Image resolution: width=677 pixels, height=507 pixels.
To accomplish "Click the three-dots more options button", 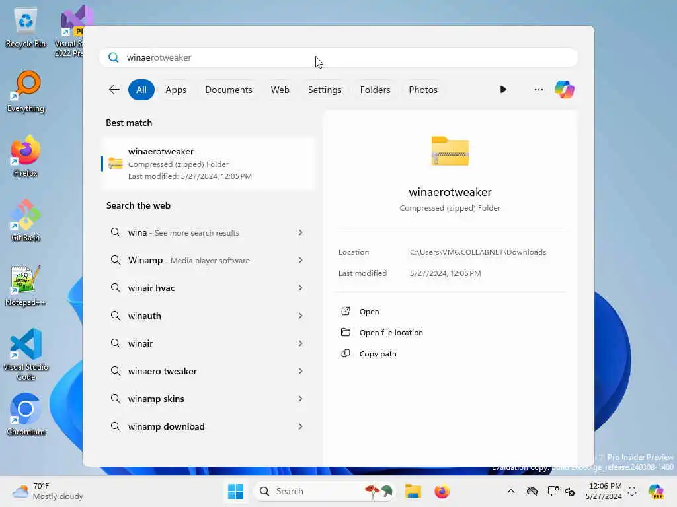I will (538, 90).
